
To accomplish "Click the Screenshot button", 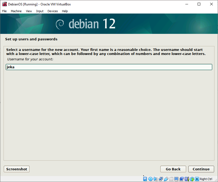I will pos(17,169).
